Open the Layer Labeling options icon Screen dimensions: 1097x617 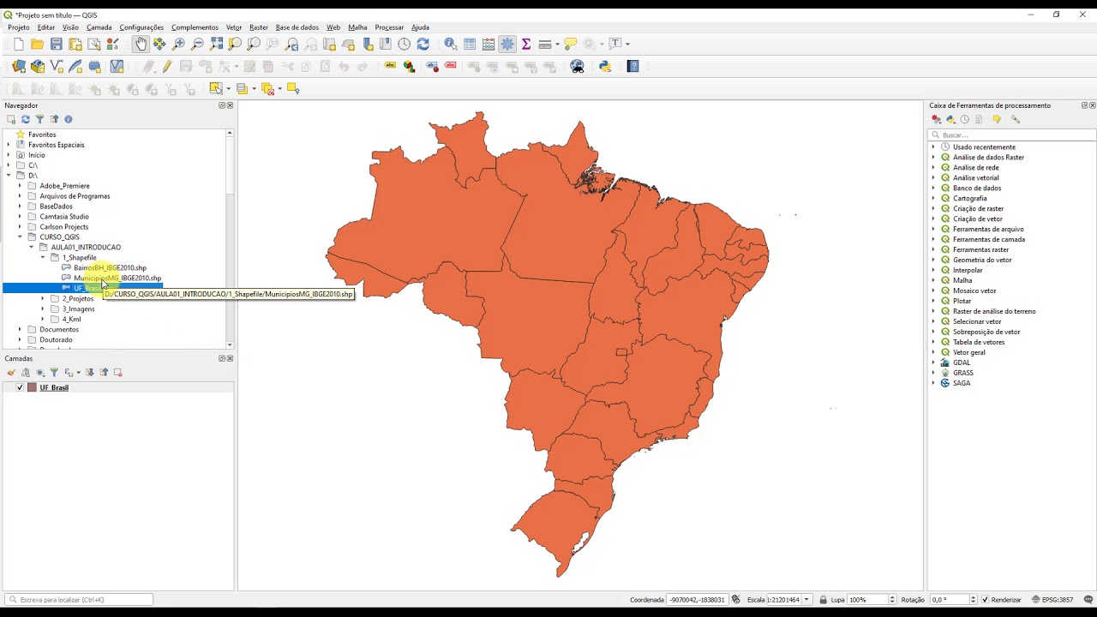click(390, 66)
